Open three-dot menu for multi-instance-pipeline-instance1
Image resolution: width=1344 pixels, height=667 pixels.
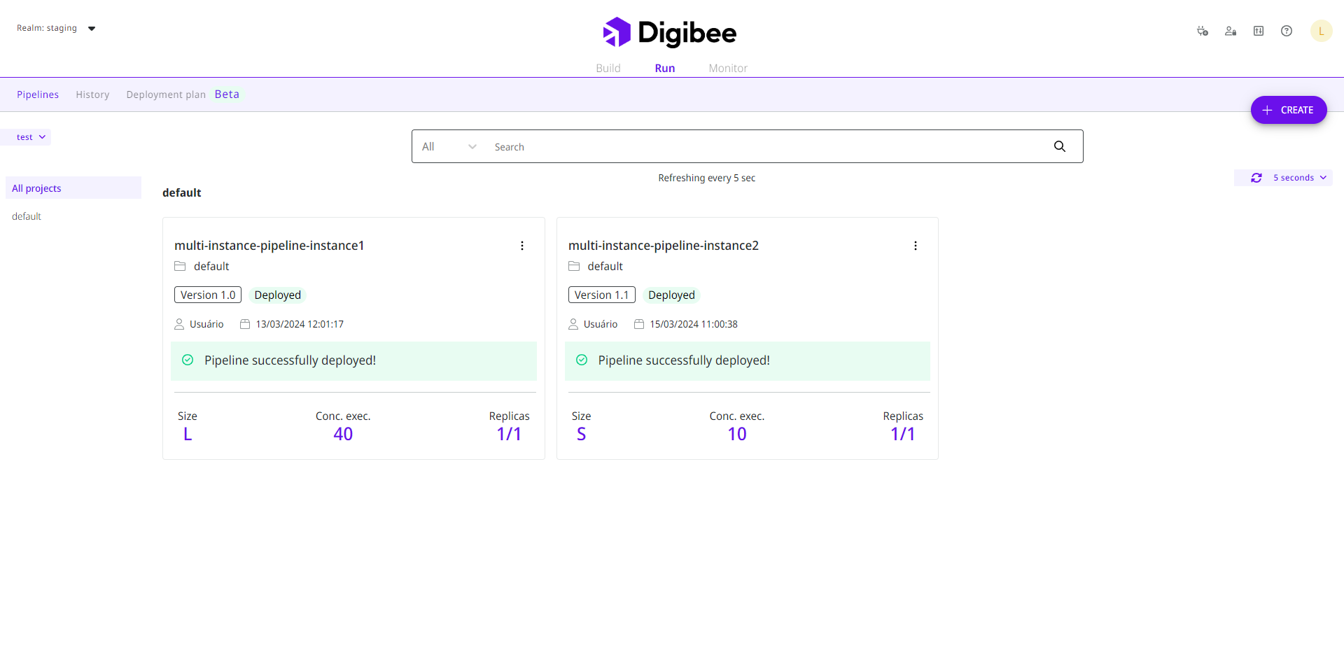(521, 246)
